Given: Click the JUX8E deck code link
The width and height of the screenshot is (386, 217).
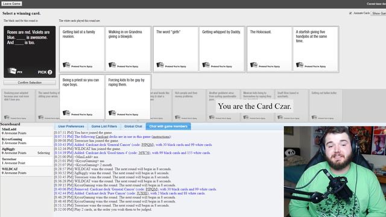Looking at the screenshot, I should tap(142, 193).
